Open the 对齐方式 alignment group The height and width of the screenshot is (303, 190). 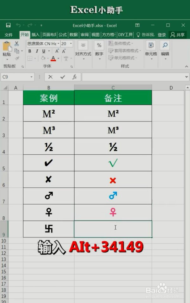83,50
